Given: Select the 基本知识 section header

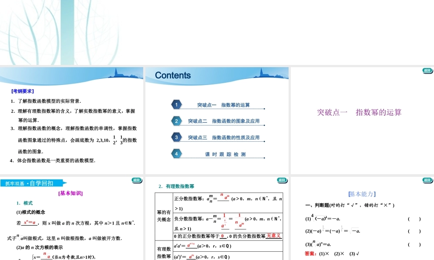Looking at the screenshot, I should 69,193.
